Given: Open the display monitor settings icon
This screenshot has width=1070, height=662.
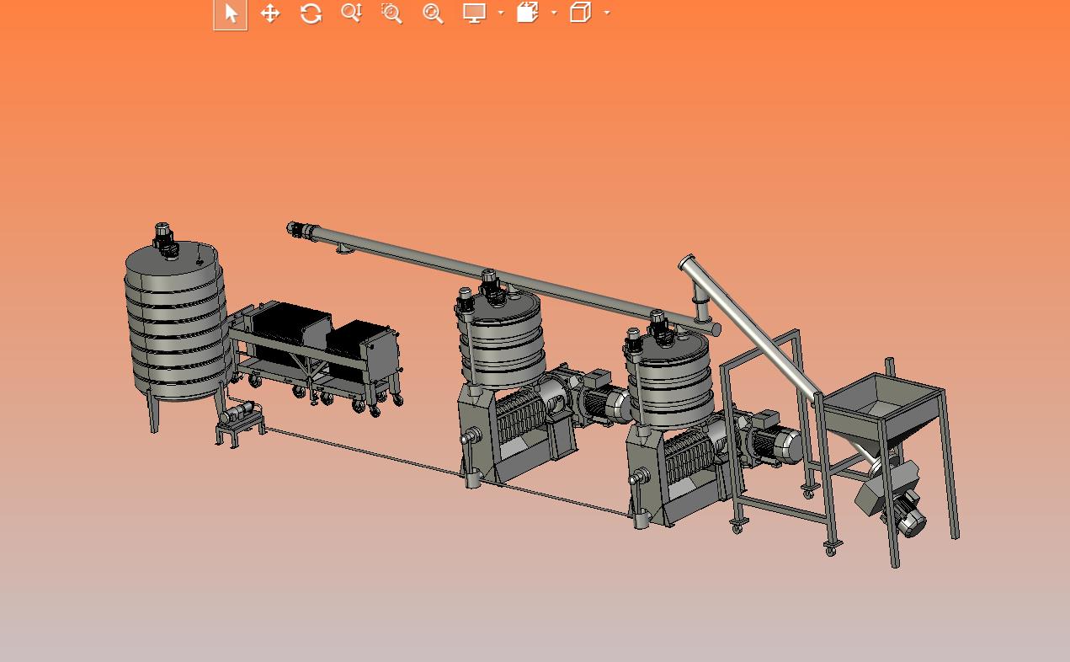Looking at the screenshot, I should [475, 13].
